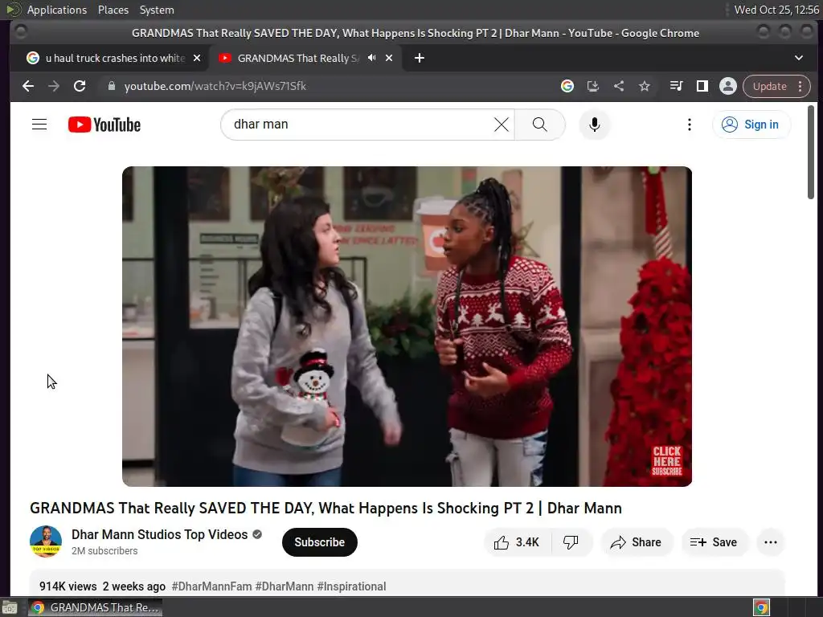This screenshot has height=617, width=823.
Task: Click show desktop icon in bottom panel
Action: point(10,607)
